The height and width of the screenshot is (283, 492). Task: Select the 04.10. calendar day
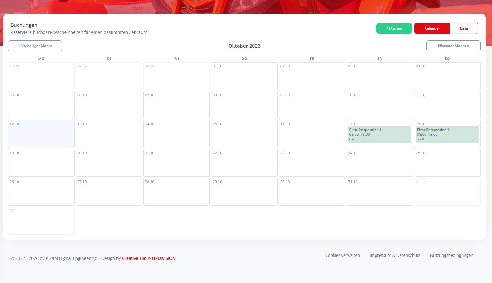447,76
